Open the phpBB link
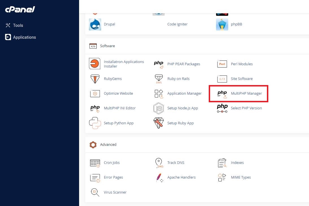The width and height of the screenshot is (309, 206). pos(236,24)
